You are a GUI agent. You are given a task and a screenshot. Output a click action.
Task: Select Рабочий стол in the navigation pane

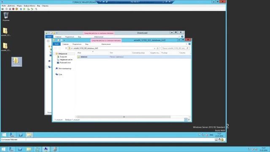[65, 62]
